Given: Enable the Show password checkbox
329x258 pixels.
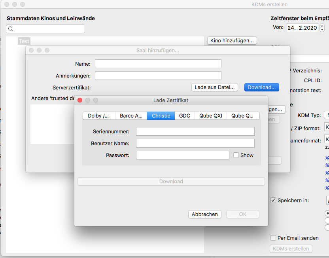Looking at the screenshot, I should pyautogui.click(x=236, y=155).
